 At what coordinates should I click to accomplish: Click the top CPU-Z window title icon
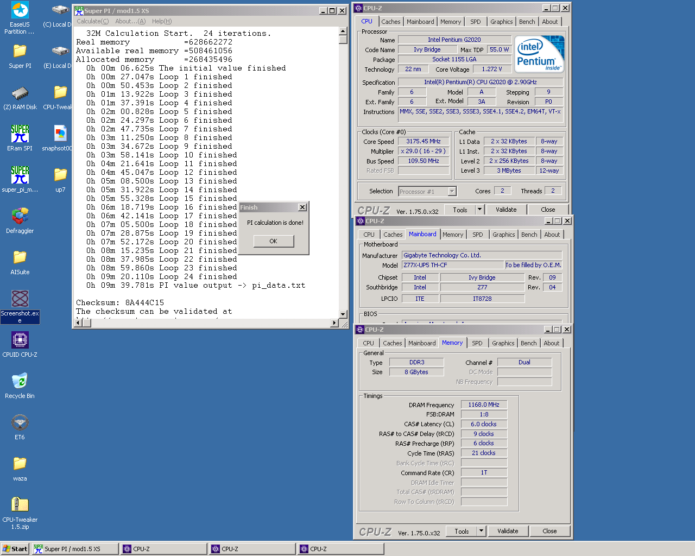pos(359,8)
